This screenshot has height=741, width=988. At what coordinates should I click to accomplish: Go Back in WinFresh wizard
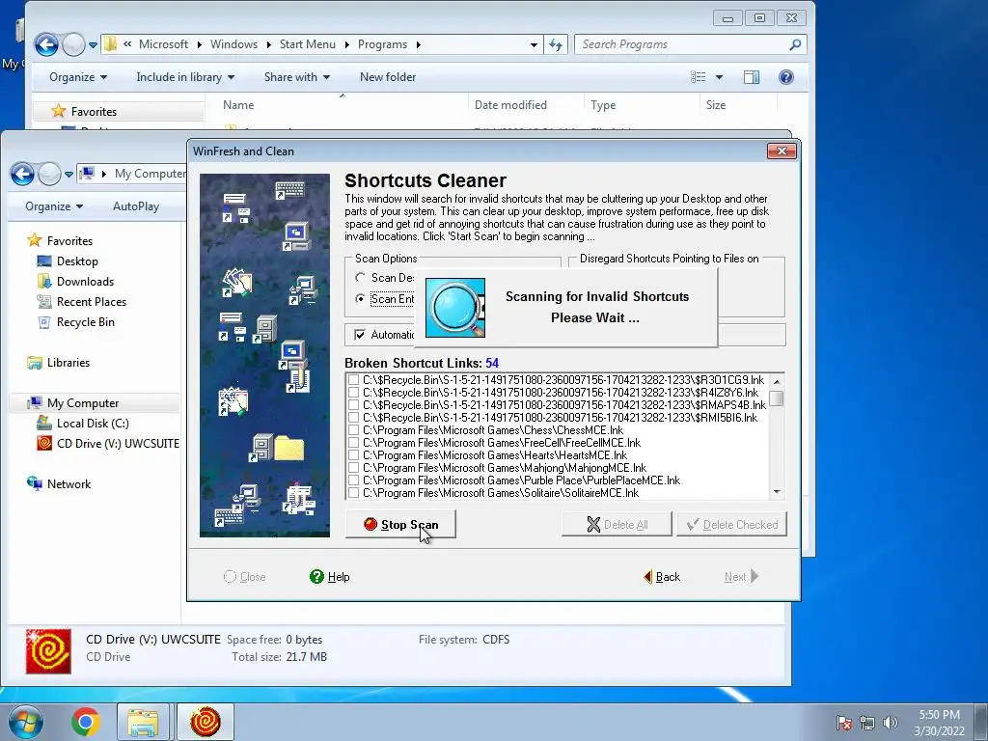coord(662,577)
